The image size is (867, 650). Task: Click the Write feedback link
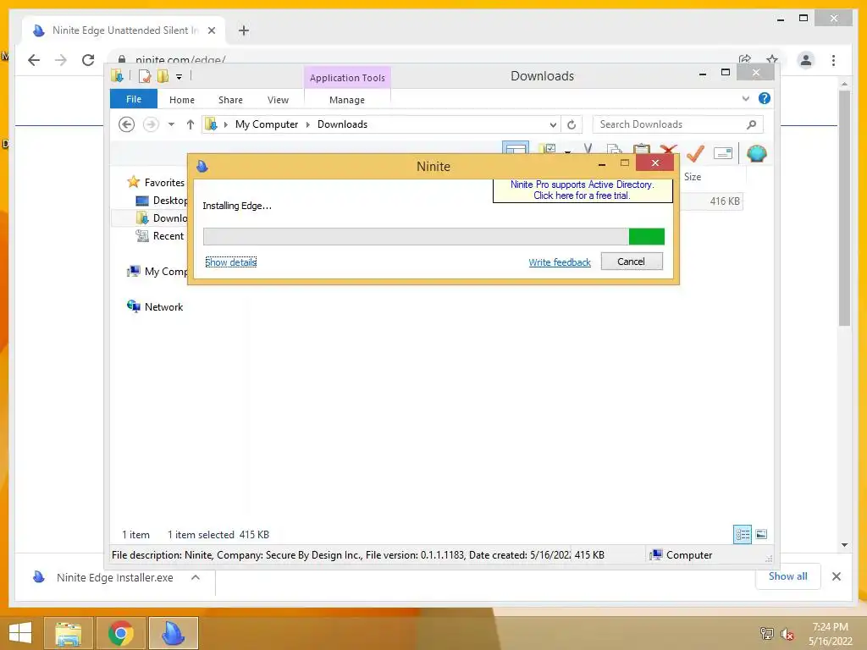[560, 262]
